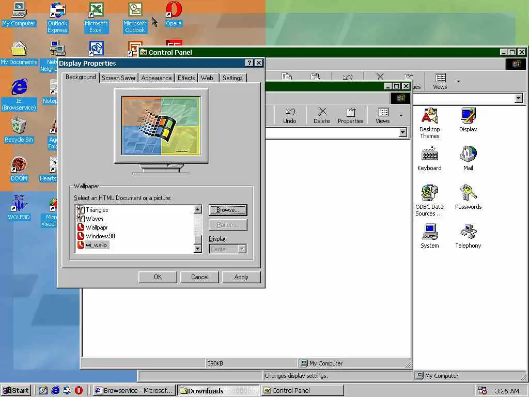This screenshot has width=529, height=397.
Task: Click the ? help button in Display Properties
Action: click(249, 63)
